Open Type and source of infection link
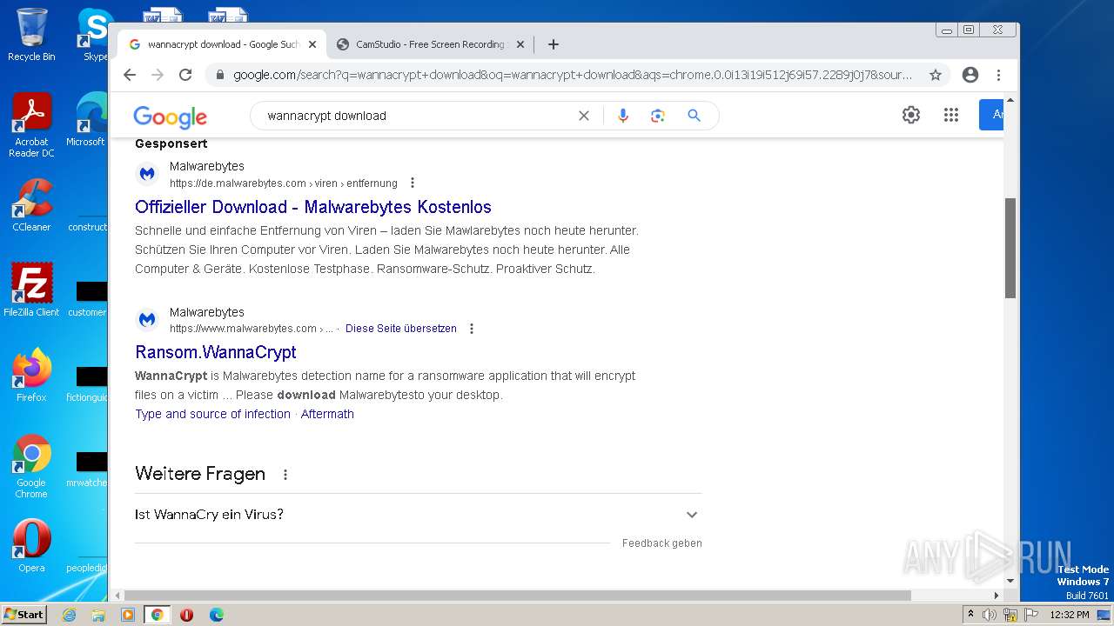This screenshot has height=626, width=1114. click(x=212, y=414)
